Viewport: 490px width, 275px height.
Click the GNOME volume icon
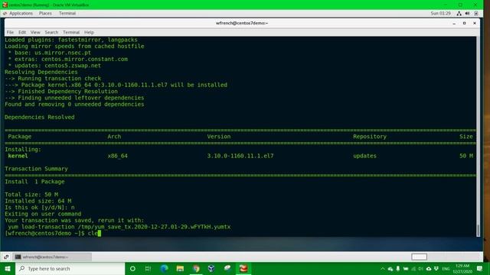pos(467,14)
